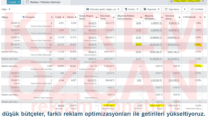
Task: Click the chart icon in Grafikler
Action: pos(192,9)
